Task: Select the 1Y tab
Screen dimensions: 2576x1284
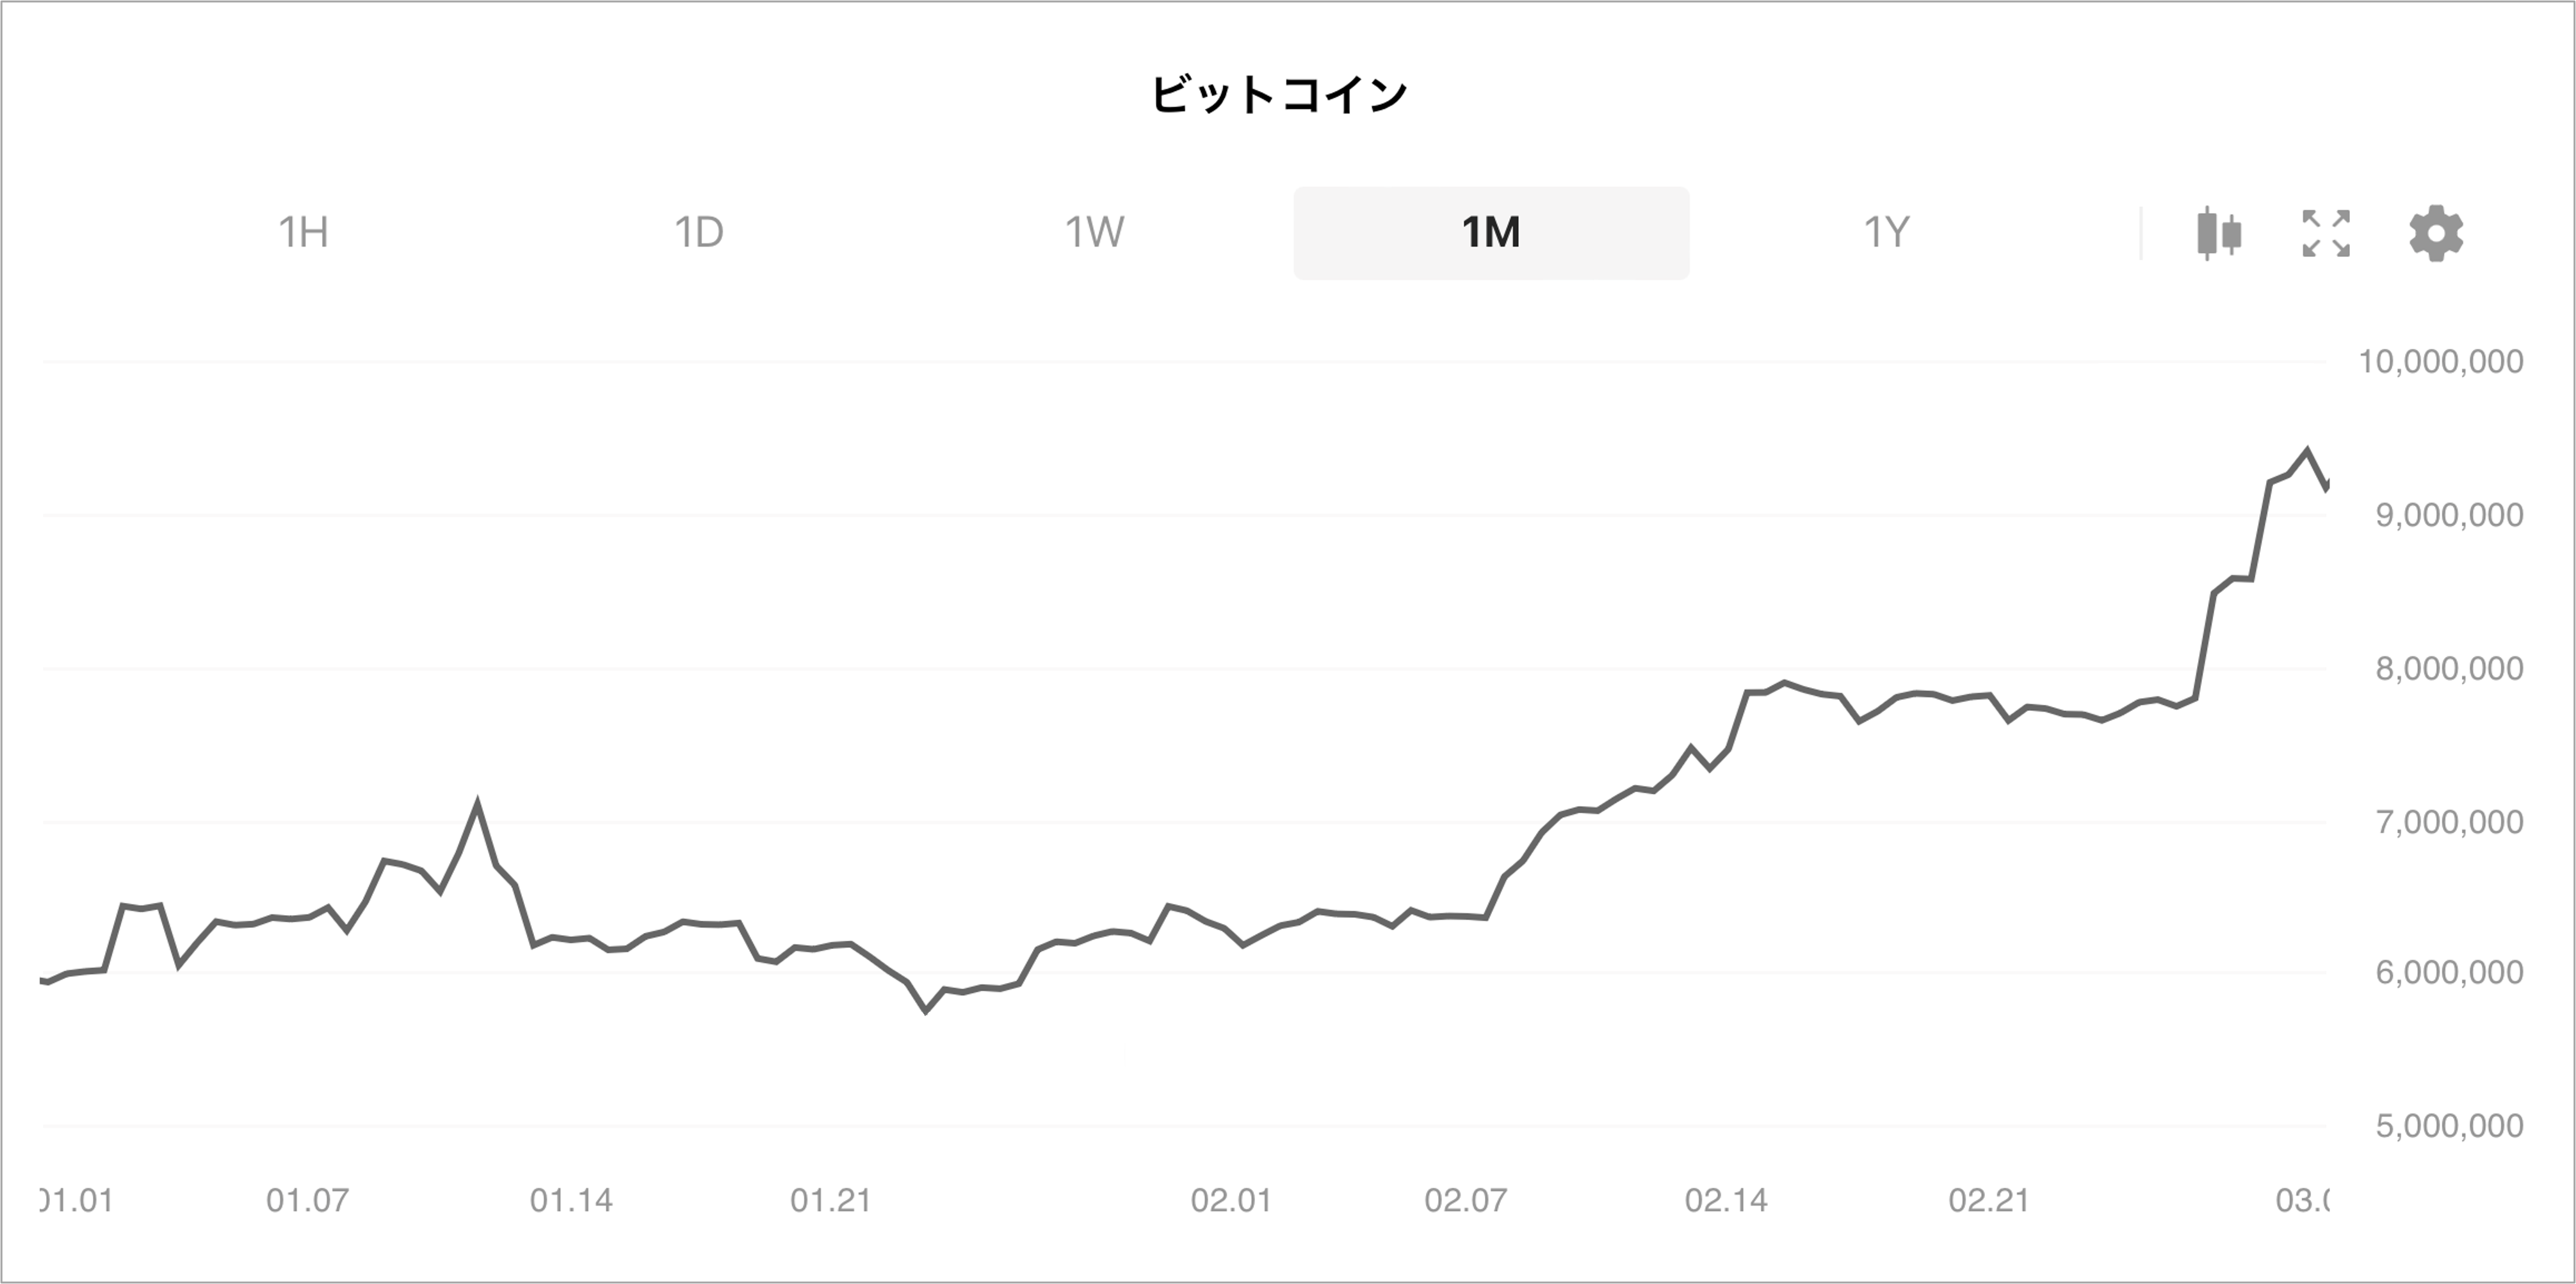Action: tap(1888, 234)
